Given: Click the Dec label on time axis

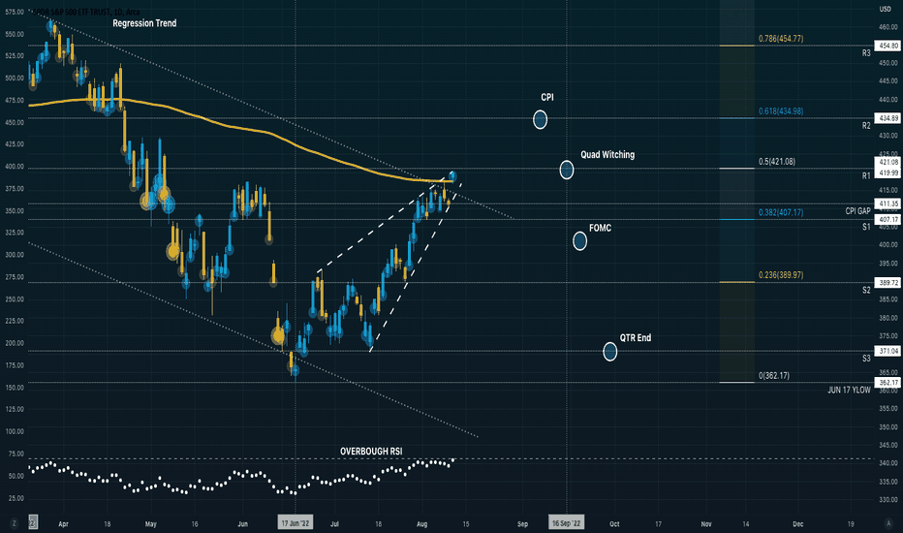Looking at the screenshot, I should 797,523.
